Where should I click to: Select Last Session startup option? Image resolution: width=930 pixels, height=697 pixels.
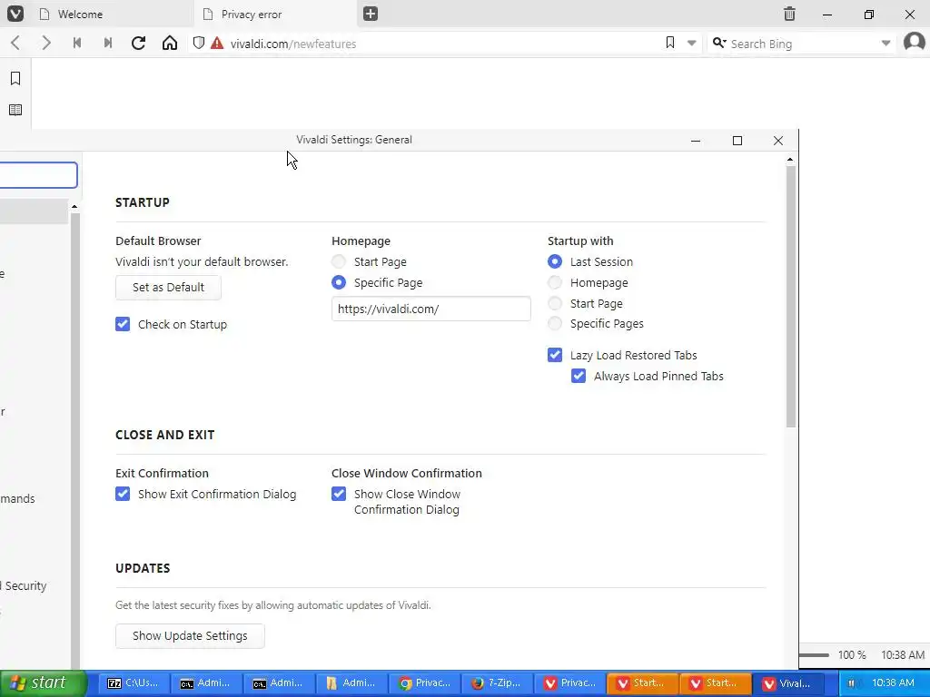pos(555,261)
